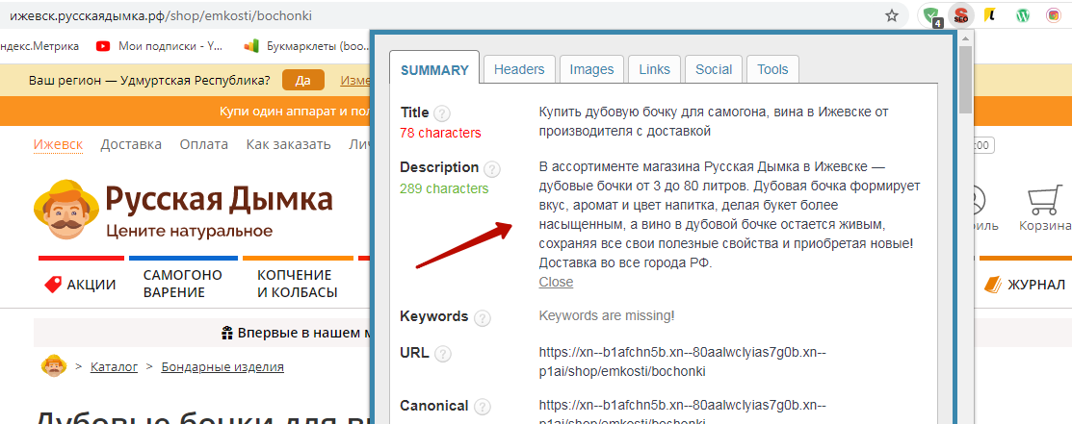Go to the Social tab
The width and height of the screenshot is (1072, 424).
714,69
